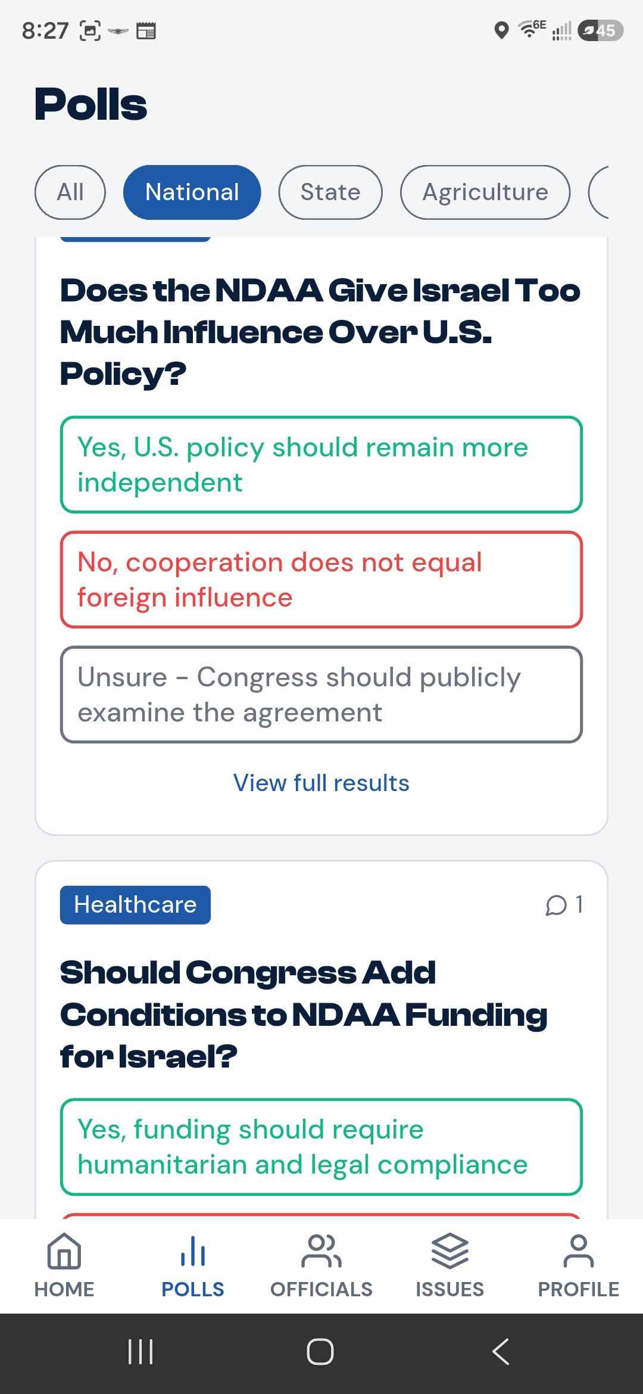Tap Android recent apps icon
Viewport: 643px width, 1394px height.
click(x=141, y=1351)
